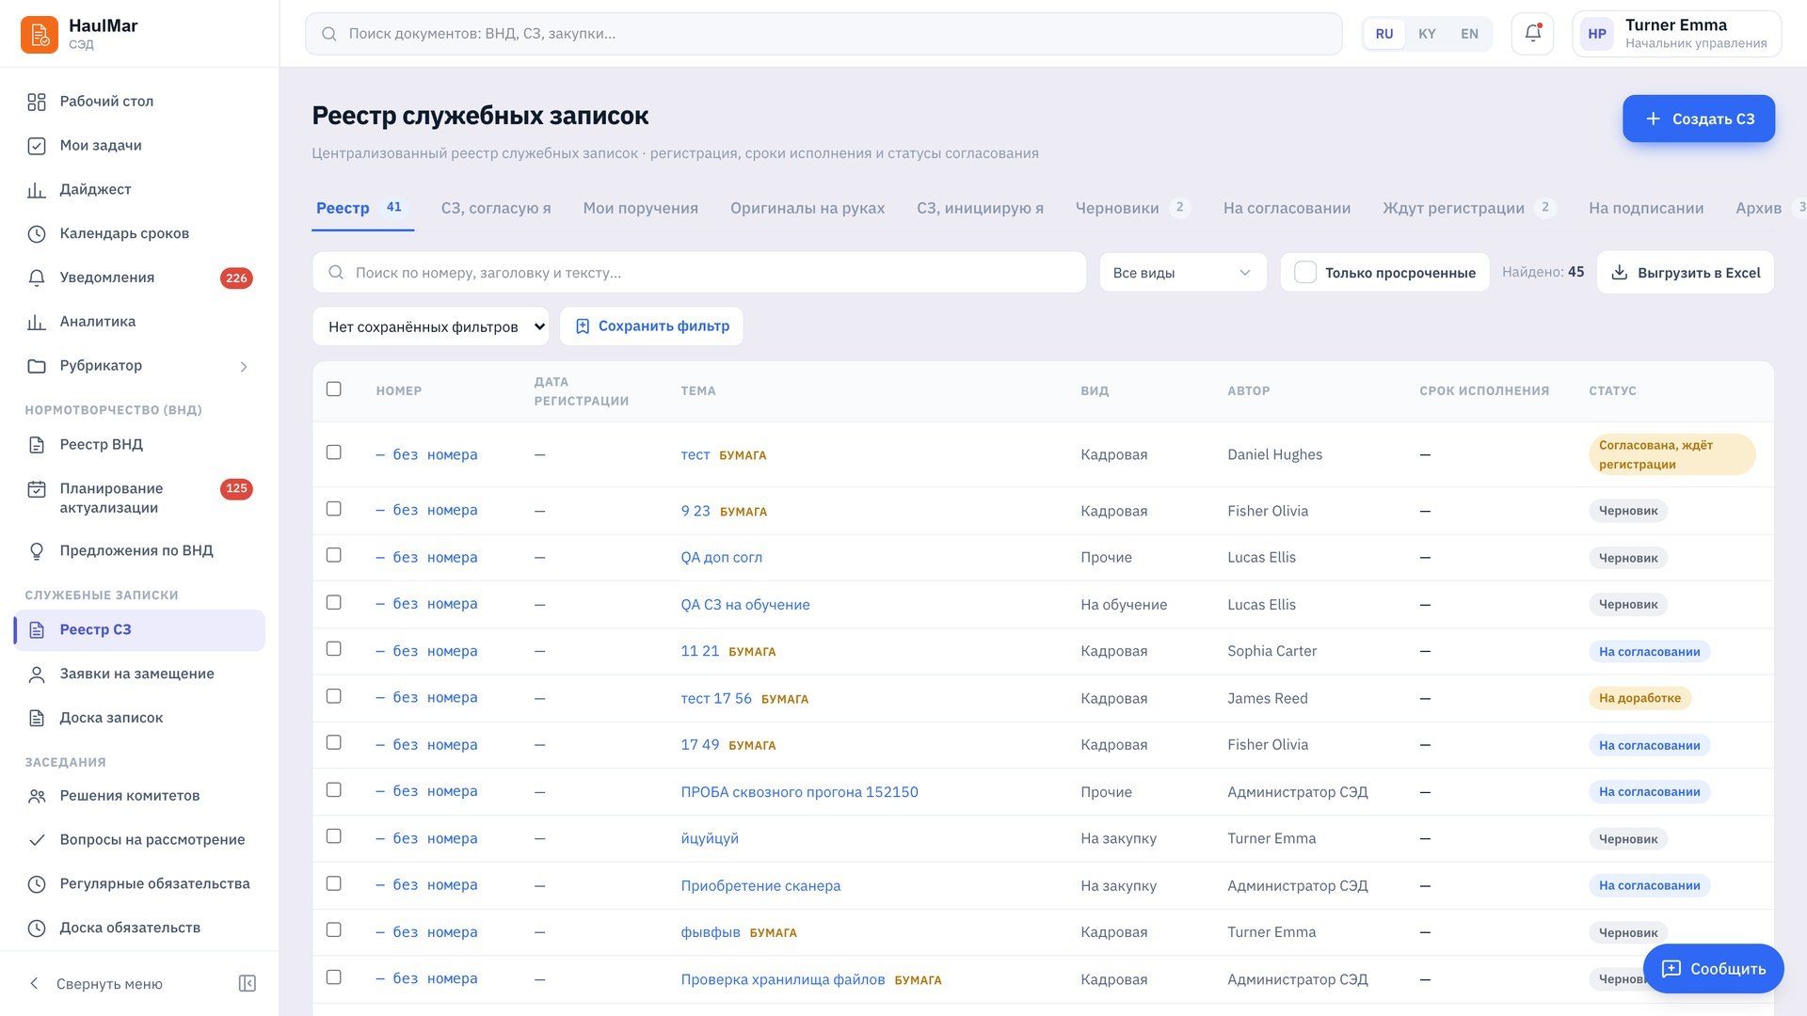This screenshot has width=1807, height=1016.
Task: Check the row for тест by Daniel Hughes
Action: pyautogui.click(x=334, y=452)
